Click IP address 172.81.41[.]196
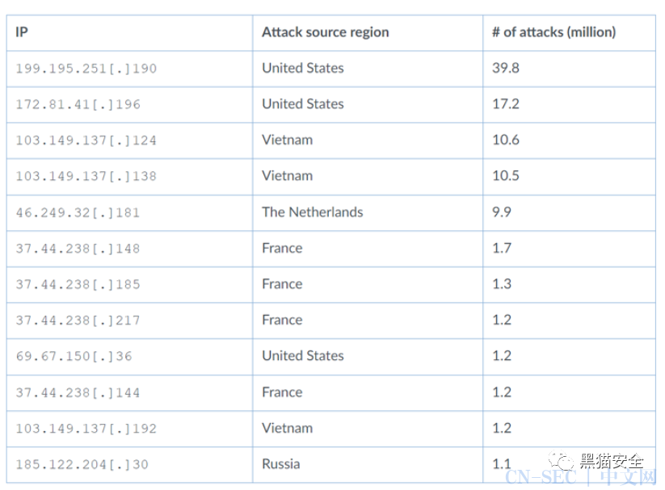 coord(78,104)
